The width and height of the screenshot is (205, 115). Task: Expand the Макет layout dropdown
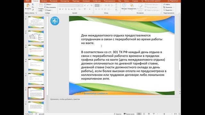(48, 4)
